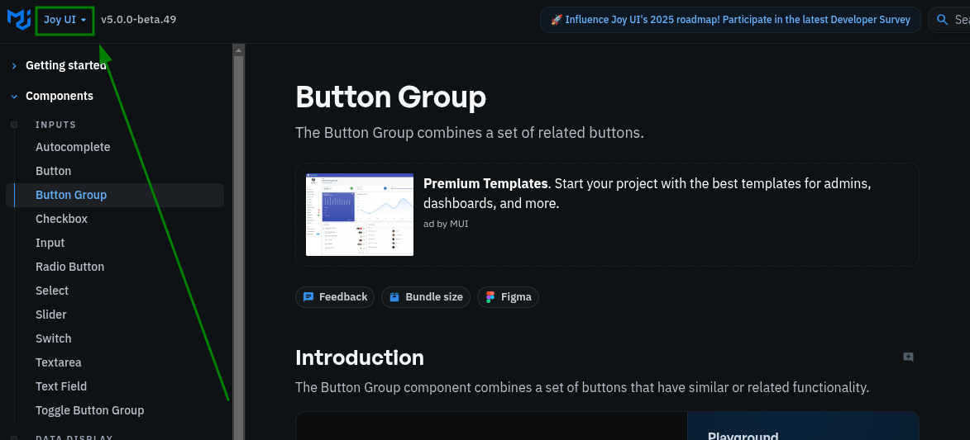Screen dimensions: 970x440
Task: Open the Switch component page
Action: (53, 338)
